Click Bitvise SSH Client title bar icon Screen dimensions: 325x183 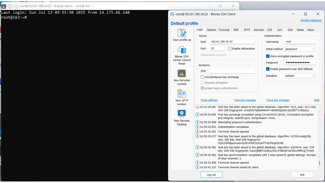(172, 14)
